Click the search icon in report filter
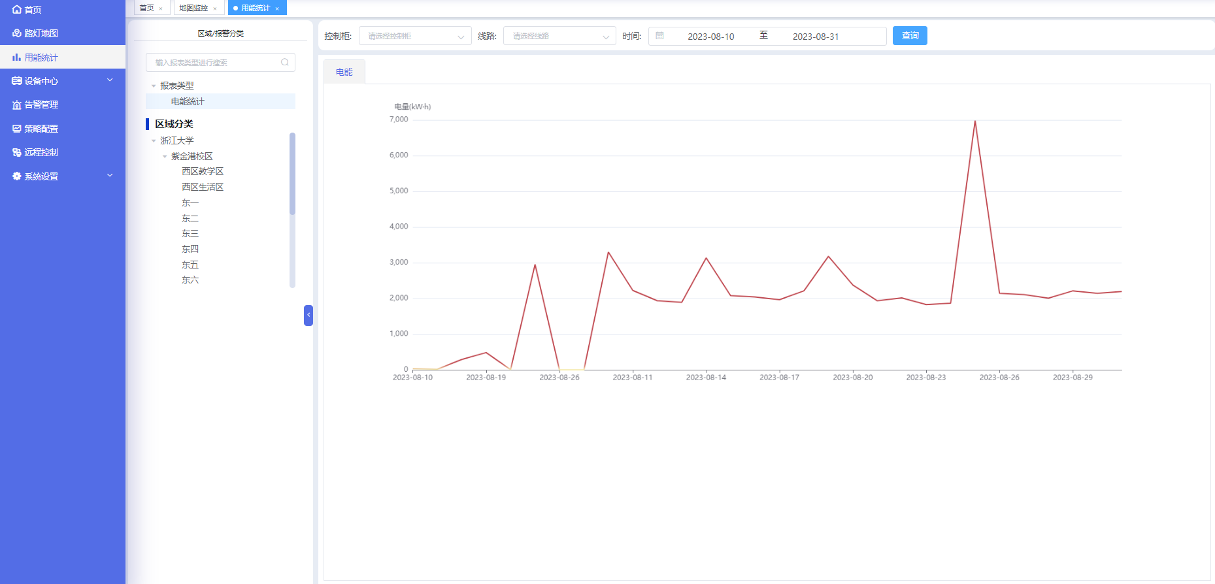Image resolution: width=1215 pixels, height=584 pixels. [285, 63]
